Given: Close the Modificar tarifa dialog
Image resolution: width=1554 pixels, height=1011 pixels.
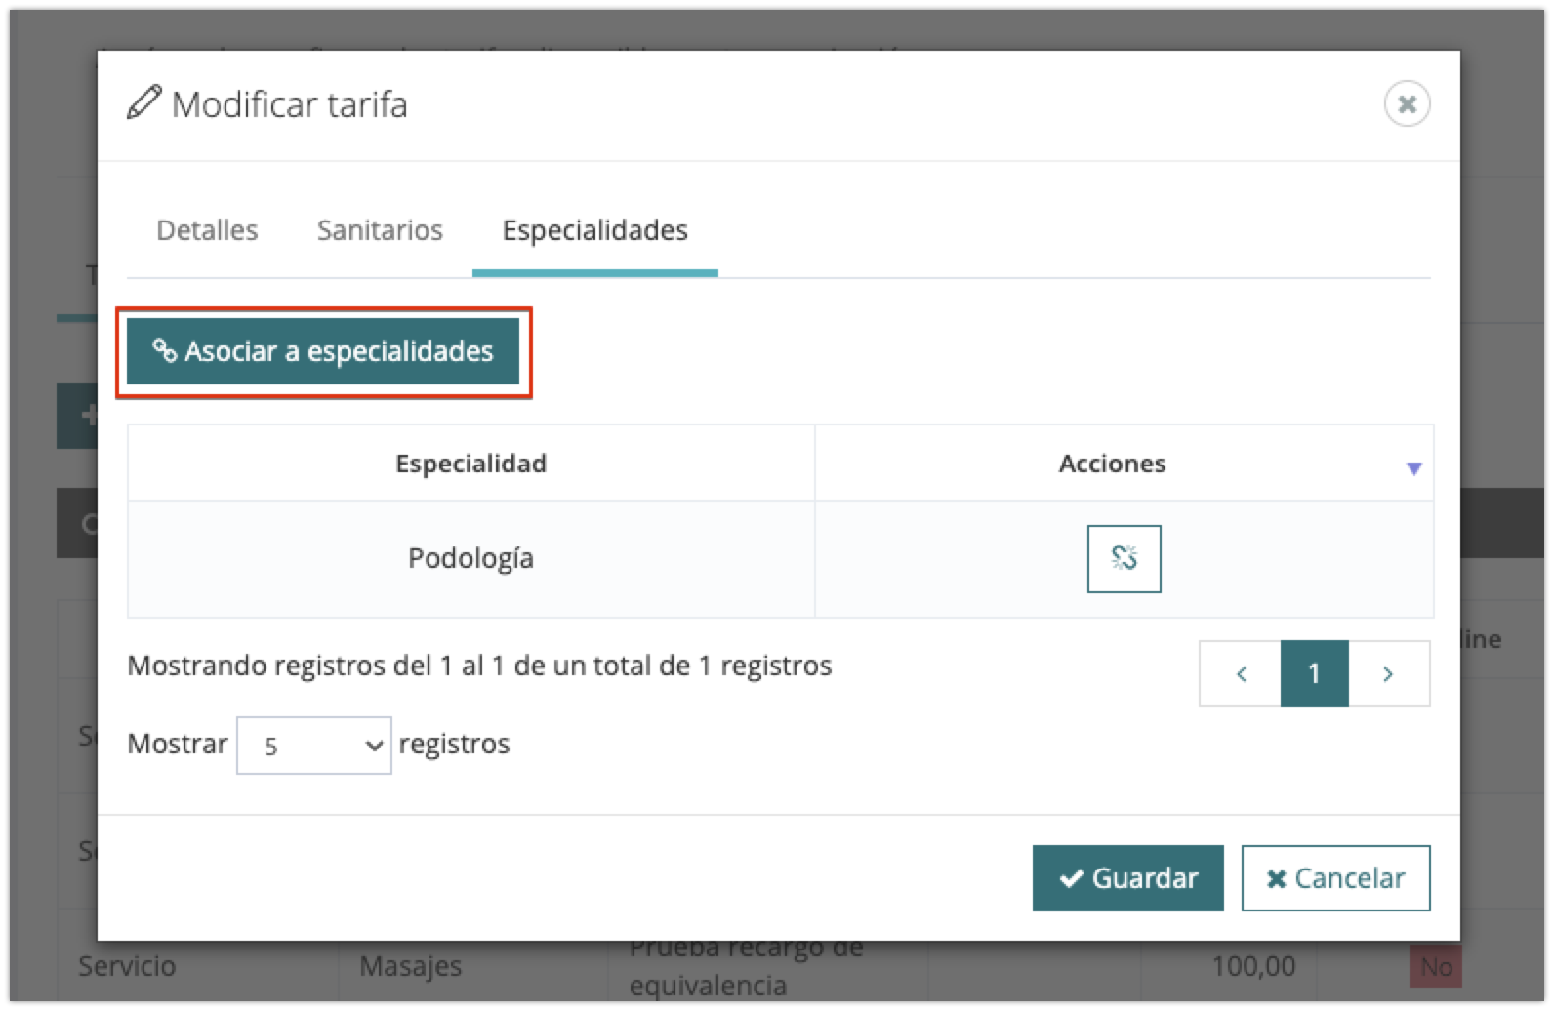Looking at the screenshot, I should [1407, 103].
